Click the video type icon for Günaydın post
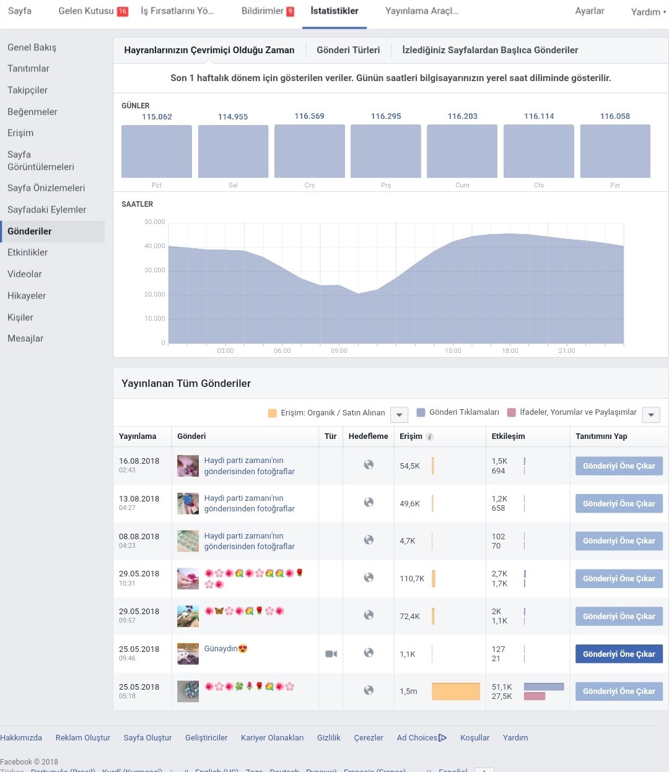Viewport: 669px width, 772px height. 331,654
